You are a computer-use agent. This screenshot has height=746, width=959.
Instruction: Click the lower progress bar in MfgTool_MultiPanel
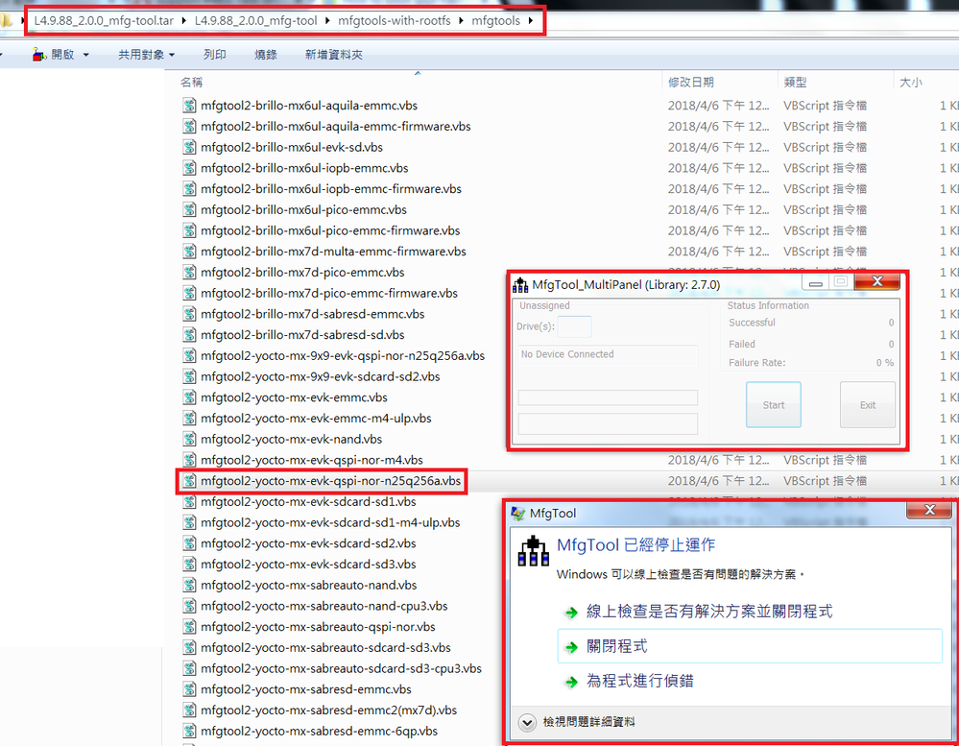tap(608, 423)
